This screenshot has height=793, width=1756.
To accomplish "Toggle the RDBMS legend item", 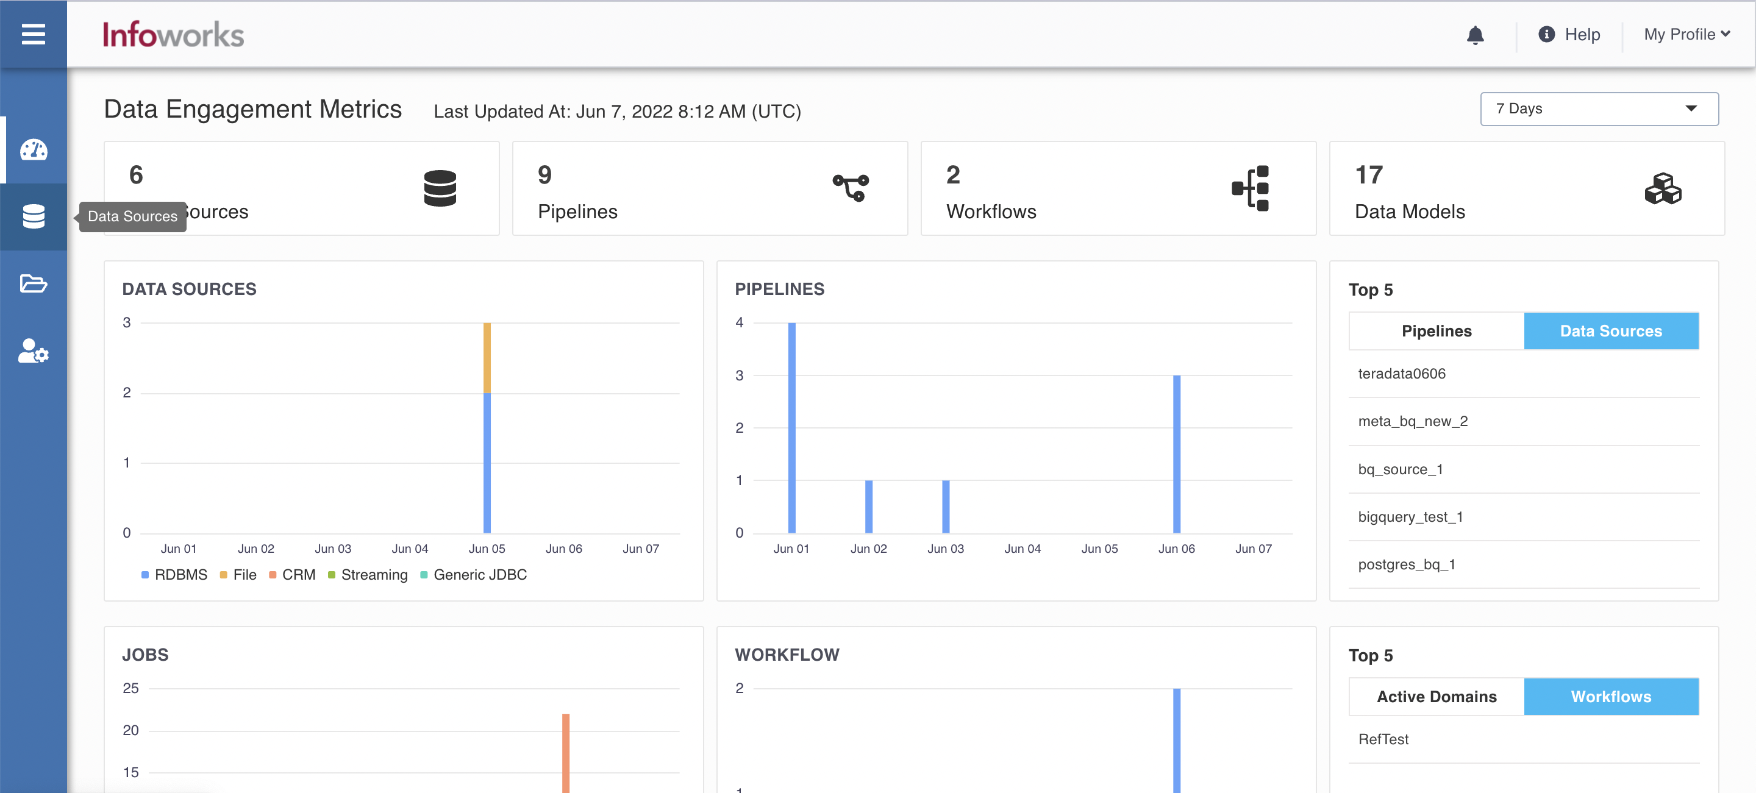I will click(x=174, y=574).
